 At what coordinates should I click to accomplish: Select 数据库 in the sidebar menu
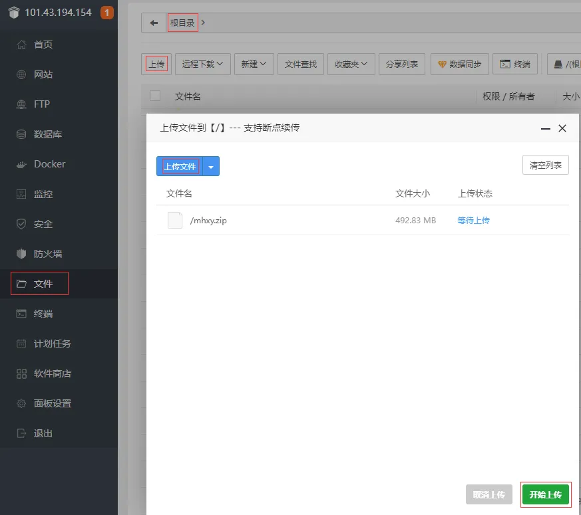tap(48, 134)
